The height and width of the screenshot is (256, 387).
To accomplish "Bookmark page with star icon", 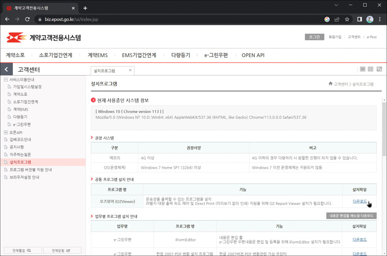I will tap(347, 19).
